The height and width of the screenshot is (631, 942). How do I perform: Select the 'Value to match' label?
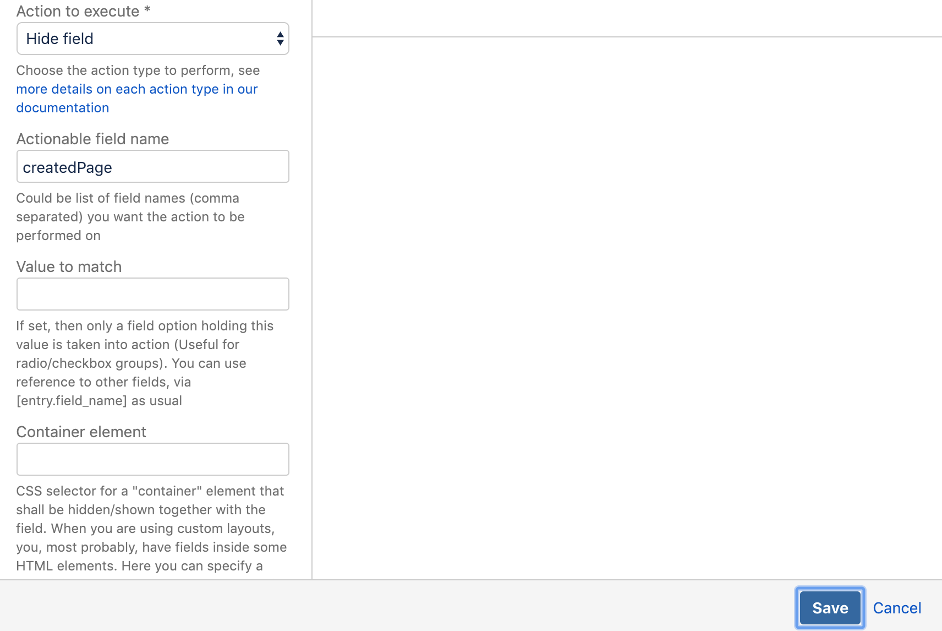[x=69, y=266]
